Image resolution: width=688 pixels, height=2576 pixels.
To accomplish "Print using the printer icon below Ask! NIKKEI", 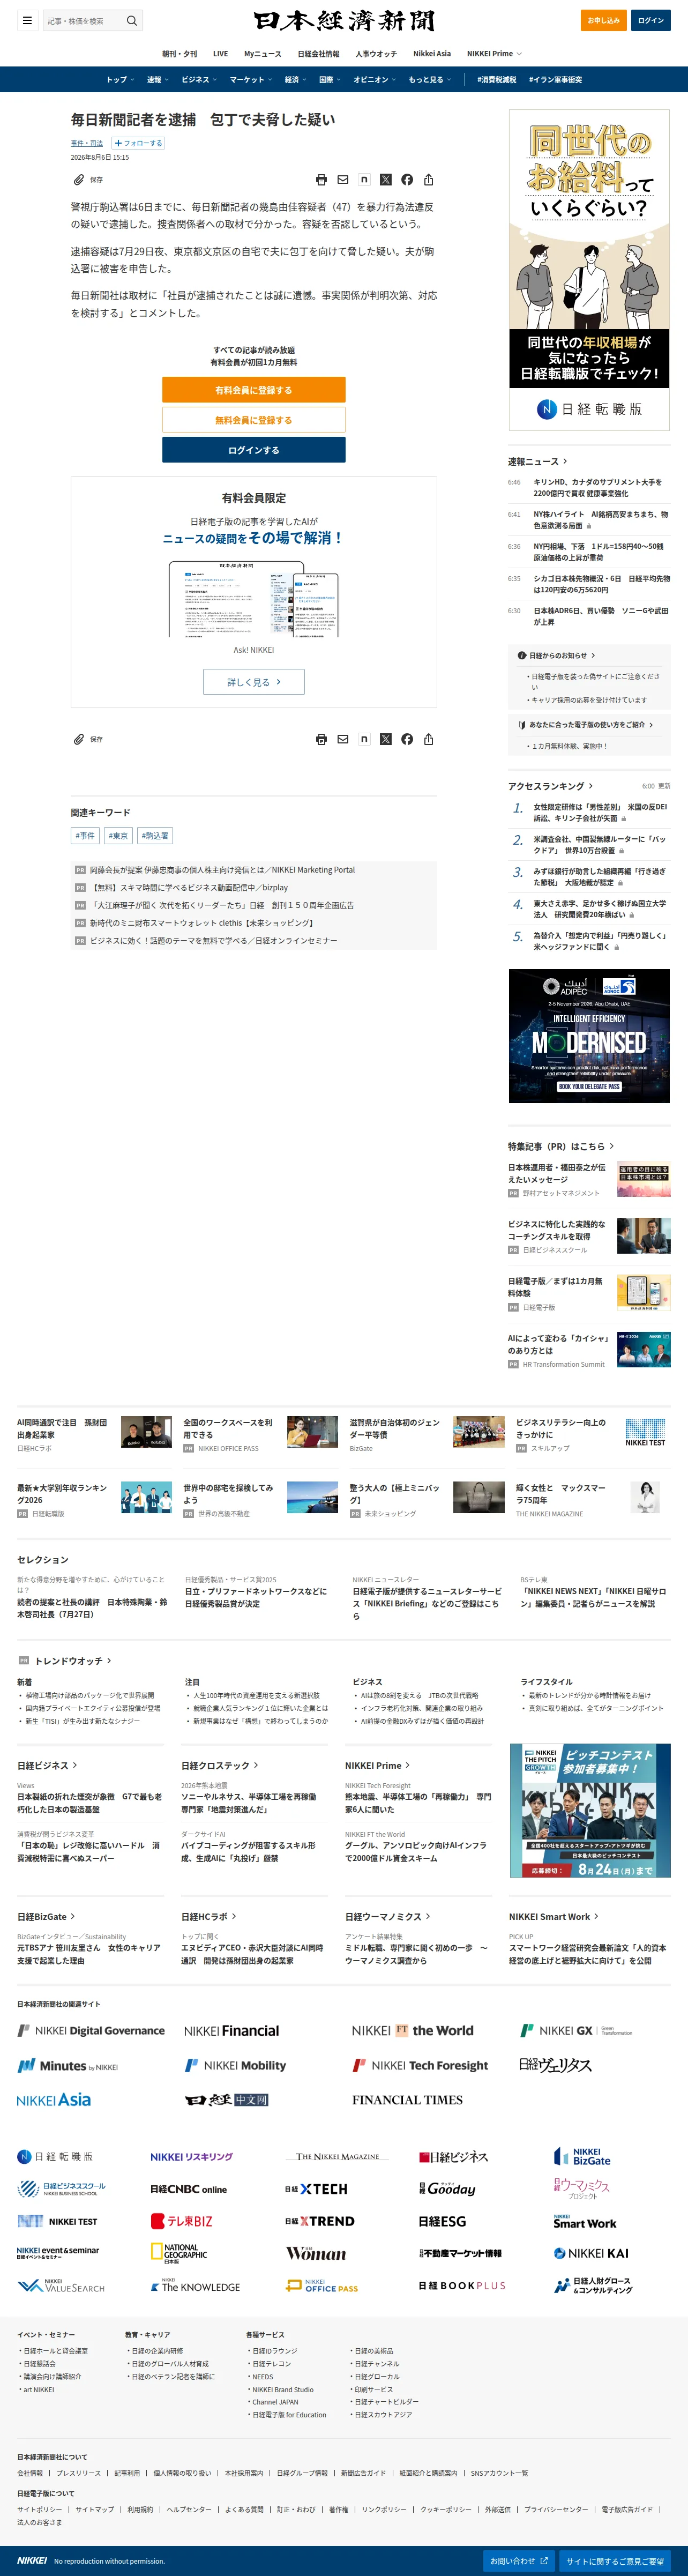I will pyautogui.click(x=321, y=739).
